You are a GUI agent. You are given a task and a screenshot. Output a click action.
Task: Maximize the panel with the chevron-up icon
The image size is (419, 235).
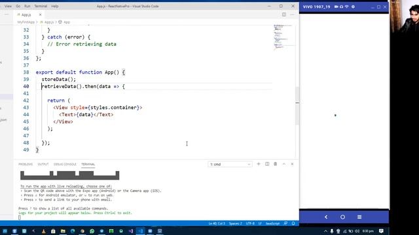(x=283, y=164)
